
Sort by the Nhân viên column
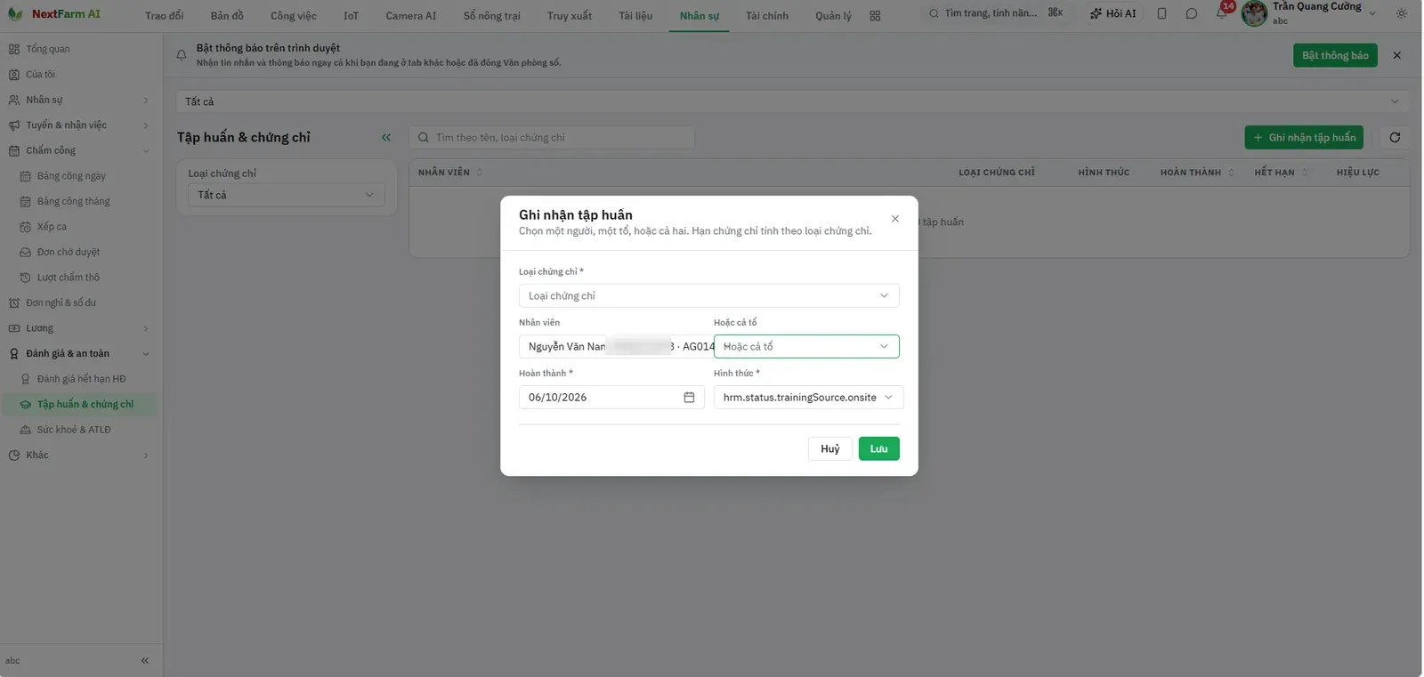[450, 172]
